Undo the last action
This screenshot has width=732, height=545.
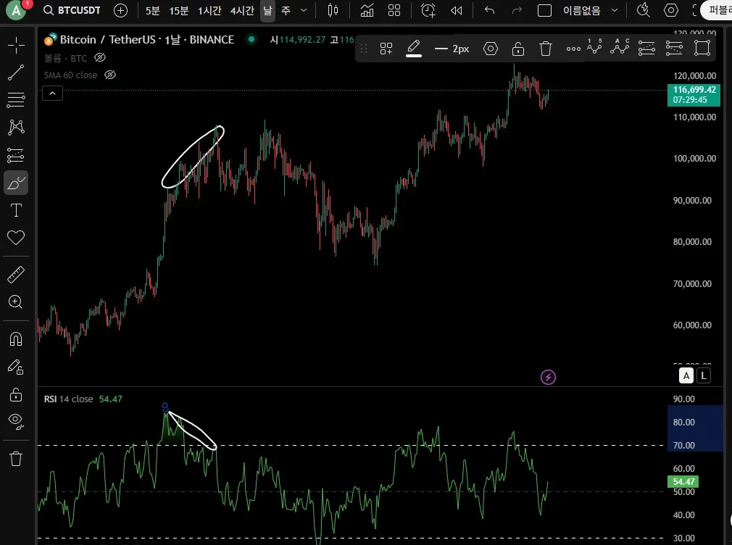489,10
